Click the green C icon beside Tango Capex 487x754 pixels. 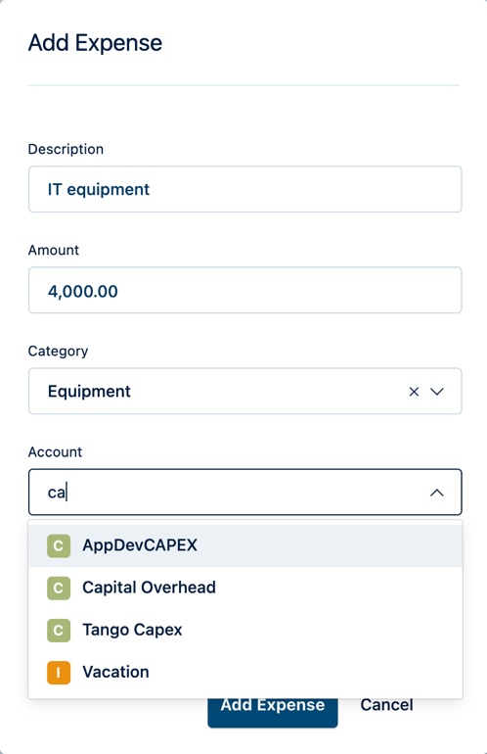59,631
